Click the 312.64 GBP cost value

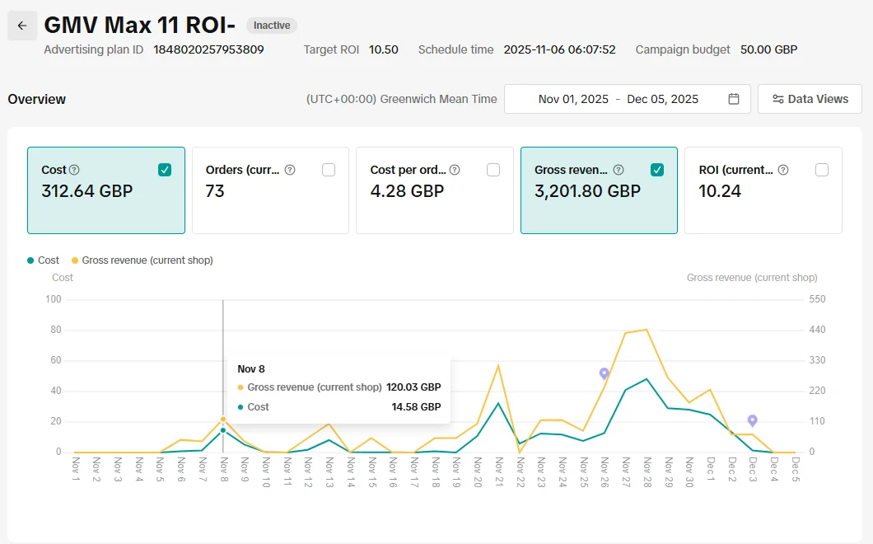pos(86,191)
